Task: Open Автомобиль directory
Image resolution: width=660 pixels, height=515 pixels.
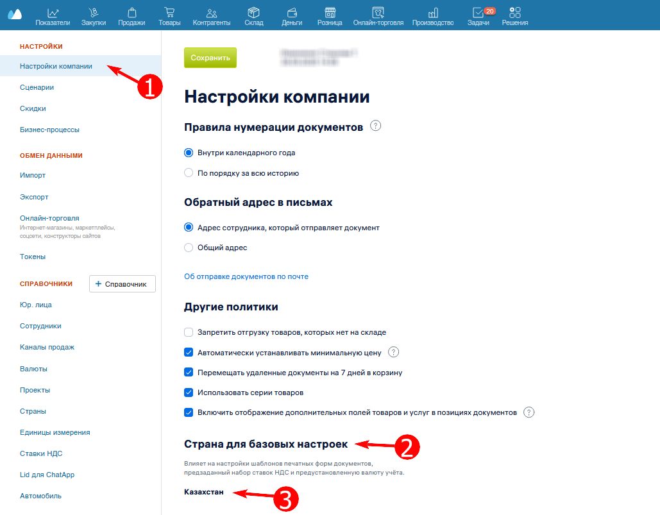Action: [x=40, y=496]
